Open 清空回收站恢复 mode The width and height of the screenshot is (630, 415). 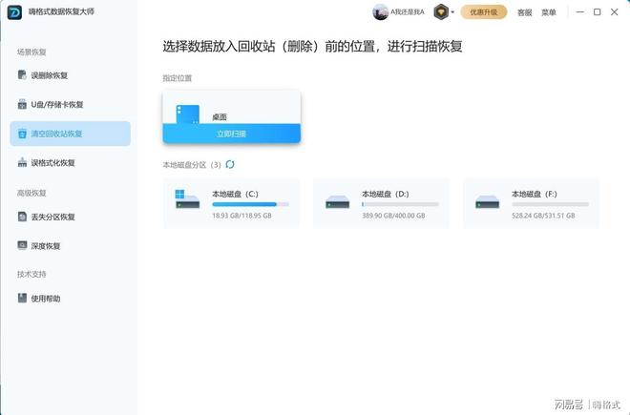(x=71, y=134)
